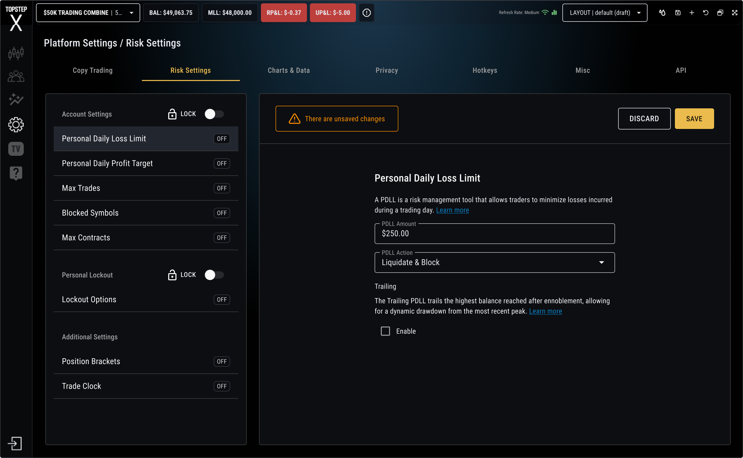This screenshot has width=743, height=458.
Task: Click the 'There are unsaved changes' message
Action: [x=345, y=119]
